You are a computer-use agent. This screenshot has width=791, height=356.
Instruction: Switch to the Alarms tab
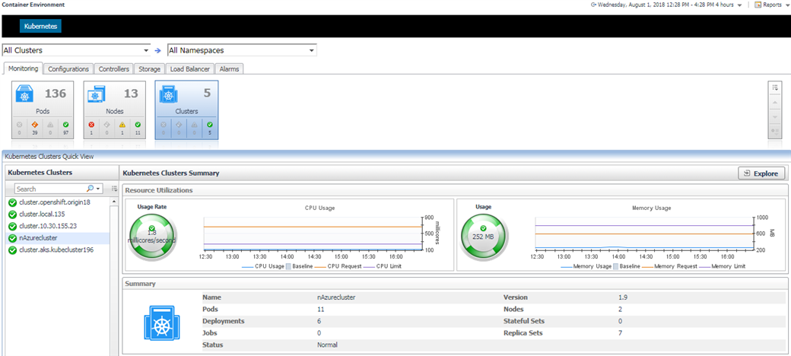pos(230,69)
